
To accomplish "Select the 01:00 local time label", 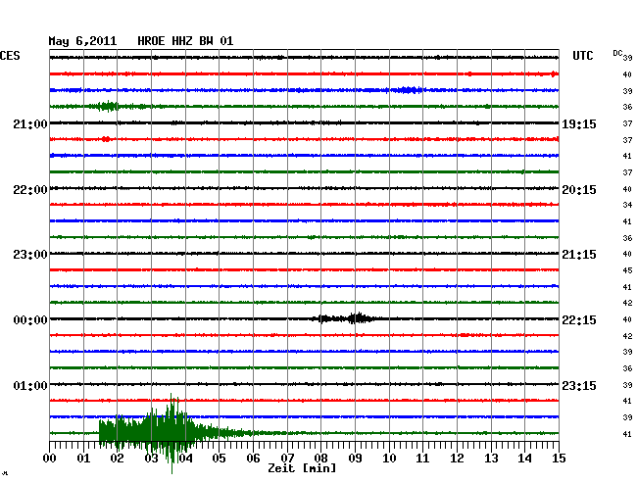I will point(30,385).
